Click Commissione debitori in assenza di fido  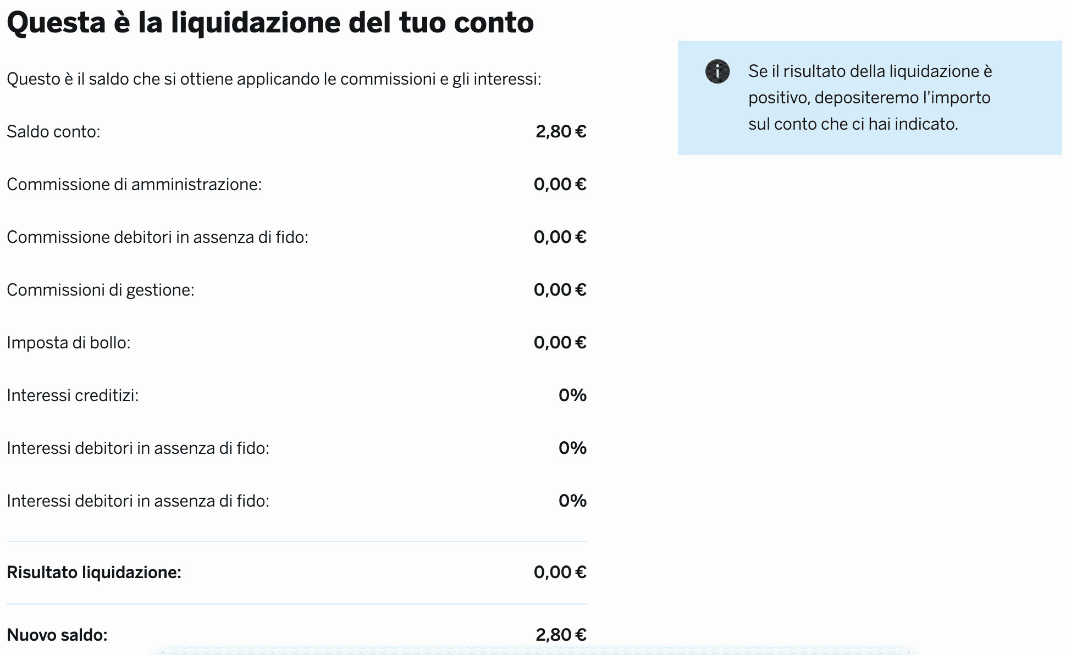(157, 237)
